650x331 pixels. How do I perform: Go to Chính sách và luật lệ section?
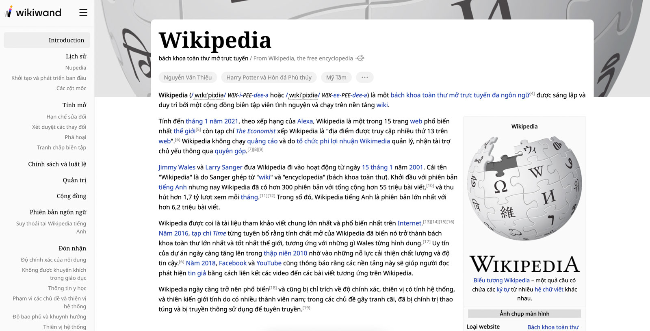tap(57, 164)
